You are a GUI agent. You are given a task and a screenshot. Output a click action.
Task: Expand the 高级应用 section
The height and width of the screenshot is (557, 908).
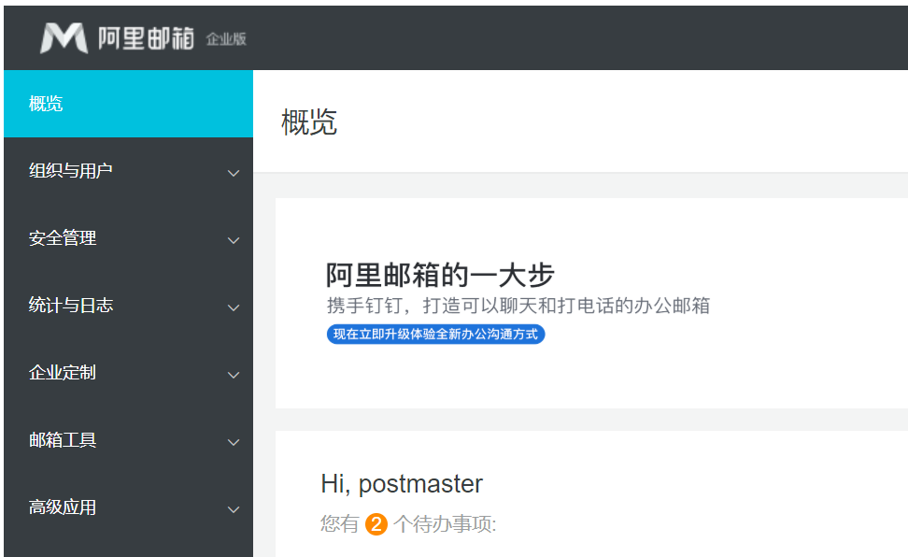coord(233,509)
